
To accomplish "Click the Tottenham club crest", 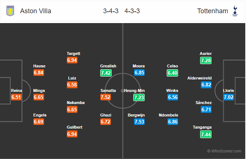I will pos(235,11).
